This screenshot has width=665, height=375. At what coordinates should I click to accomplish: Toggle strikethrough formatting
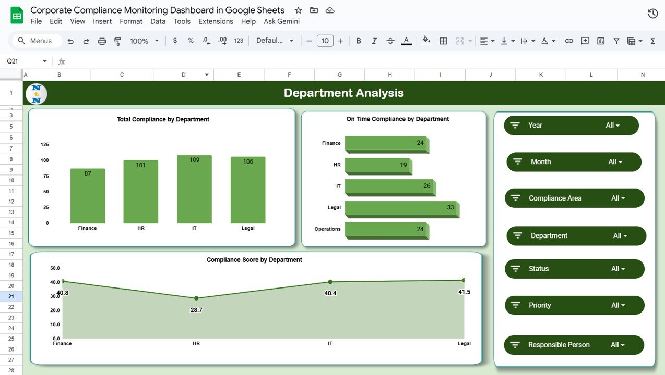coord(390,41)
